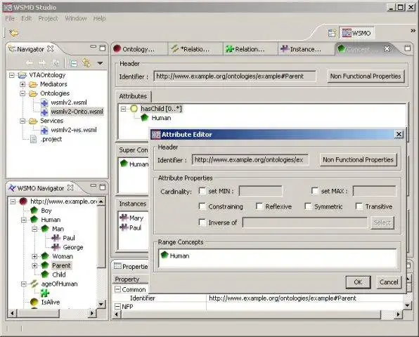
Task: Click the relation instance icon under ageOfHuman
Action: point(45,293)
